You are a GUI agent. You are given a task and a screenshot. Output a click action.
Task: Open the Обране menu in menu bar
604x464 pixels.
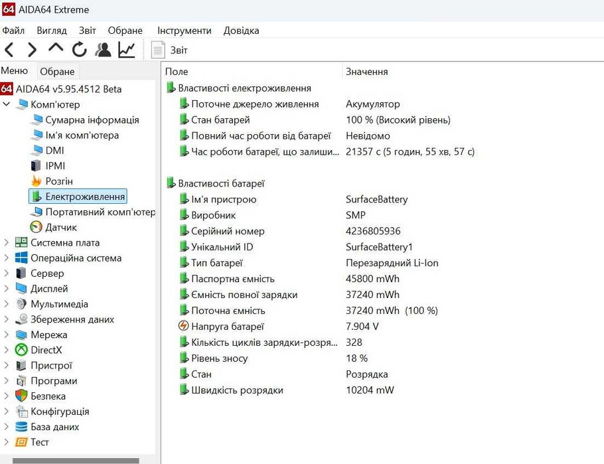(125, 31)
